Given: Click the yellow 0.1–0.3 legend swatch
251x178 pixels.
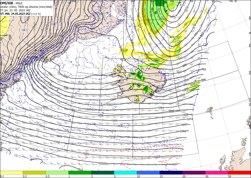Looking at the screenshot, I should [x=11, y=172].
